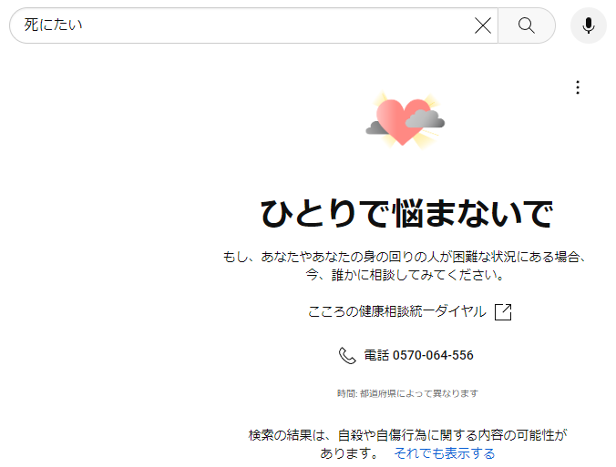This screenshot has width=616, height=467.
Task: Click the phone handset icon
Action: point(347,355)
